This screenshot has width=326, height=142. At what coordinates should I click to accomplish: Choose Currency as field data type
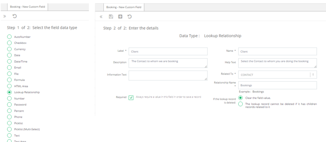pos(9,49)
